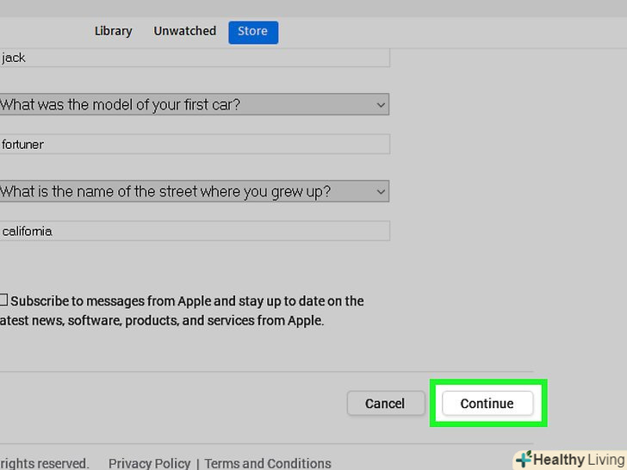The image size is (627, 470).
Task: Open the Library tab
Action: pyautogui.click(x=113, y=31)
